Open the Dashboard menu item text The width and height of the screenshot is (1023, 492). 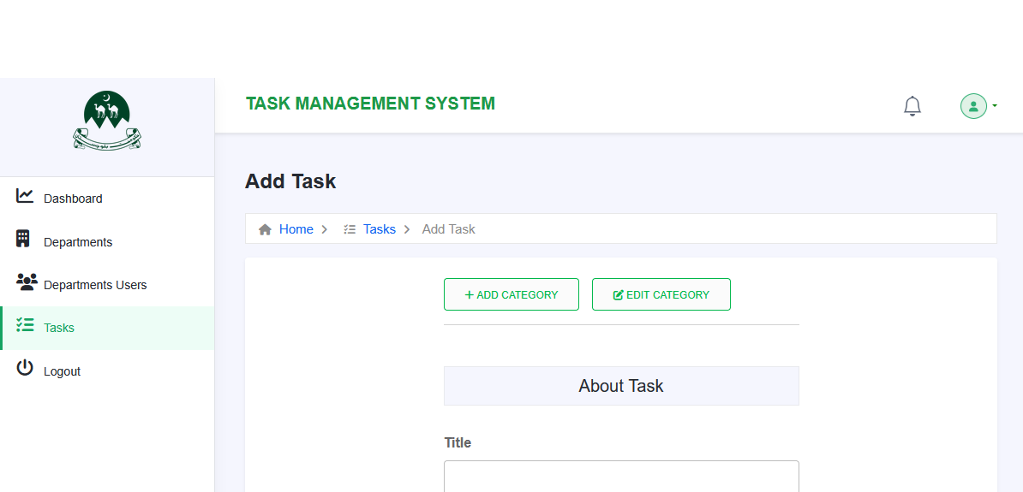pos(73,199)
